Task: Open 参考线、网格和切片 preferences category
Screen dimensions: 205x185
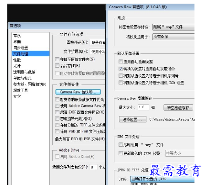Action: coord(30,84)
